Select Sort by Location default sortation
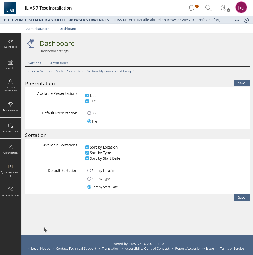Image resolution: width=253 pixels, height=255 pixels. (x=89, y=171)
